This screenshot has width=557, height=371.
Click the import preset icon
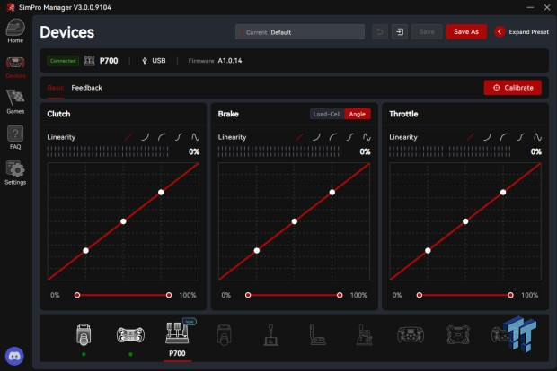(400, 32)
